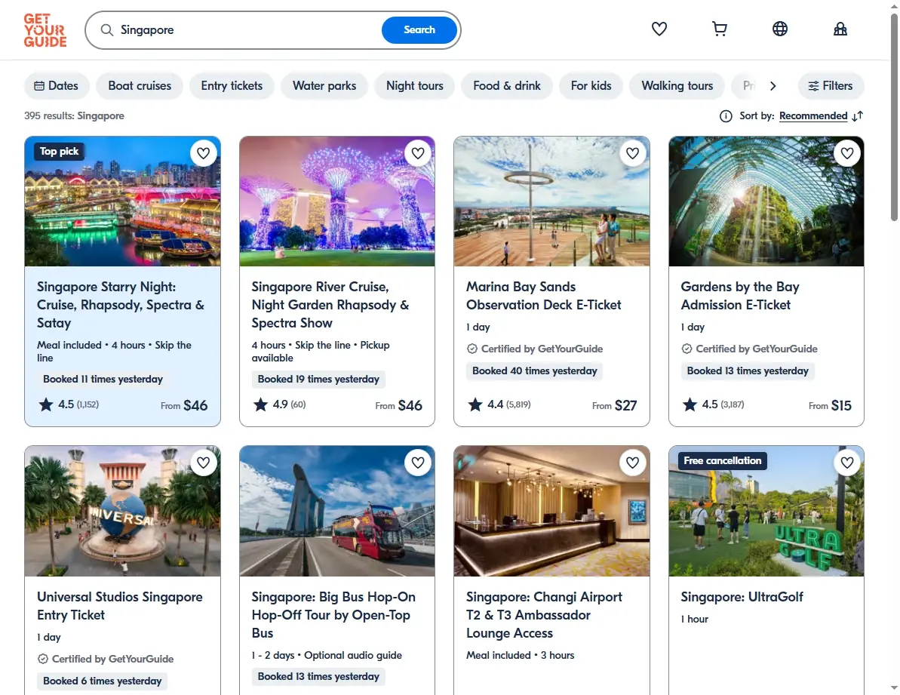Click the '4.9 (60)' rating text
900x695 pixels.
(289, 404)
